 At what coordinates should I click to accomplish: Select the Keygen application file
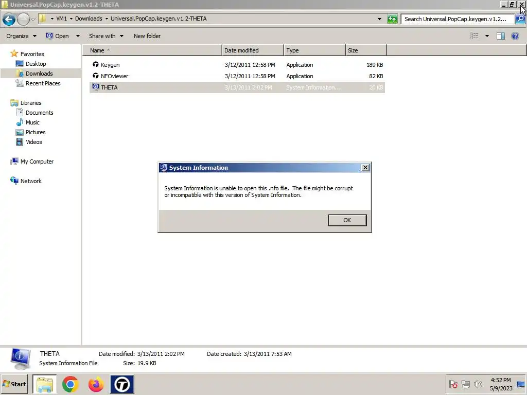[x=237, y=65]
